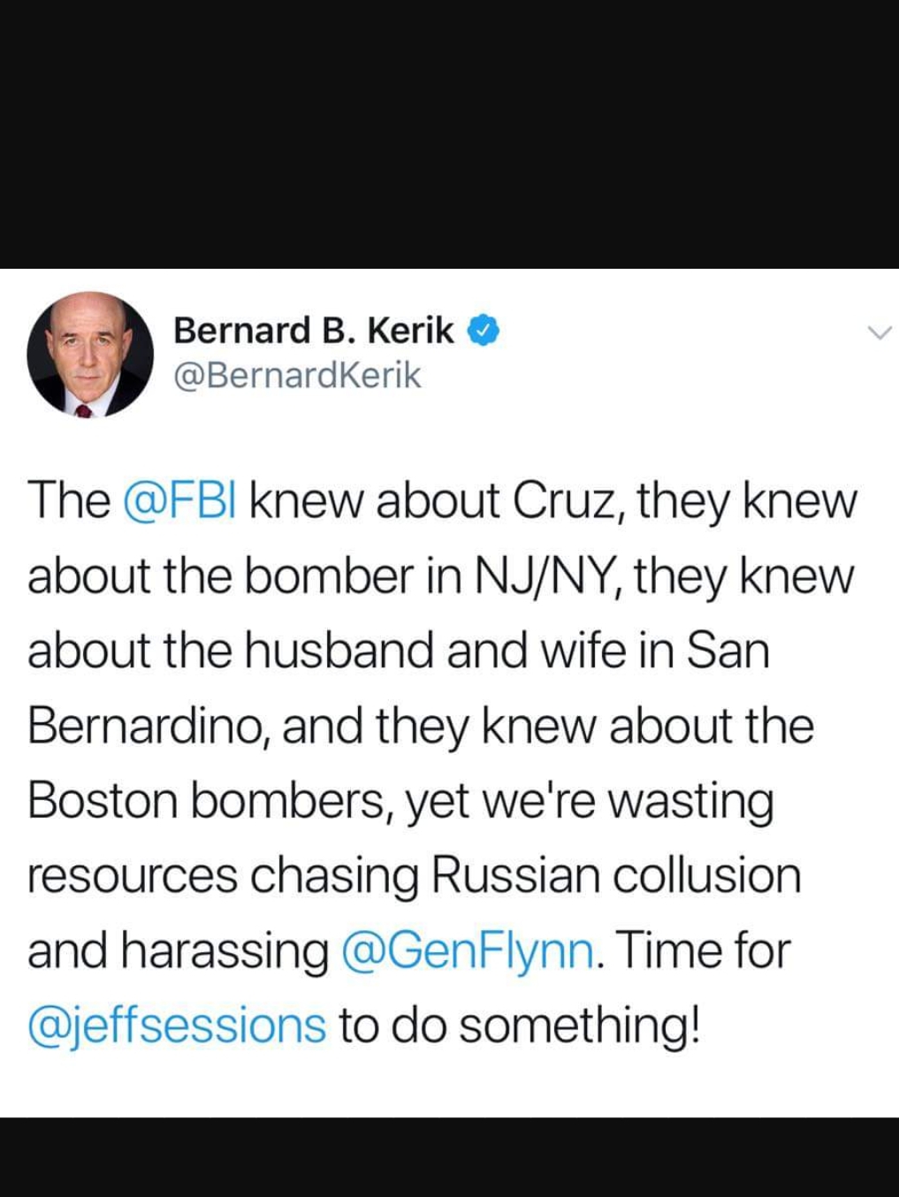Screen dimensions: 899x1197
Task: Tap the black bar below the tweet
Action: [449, 1158]
